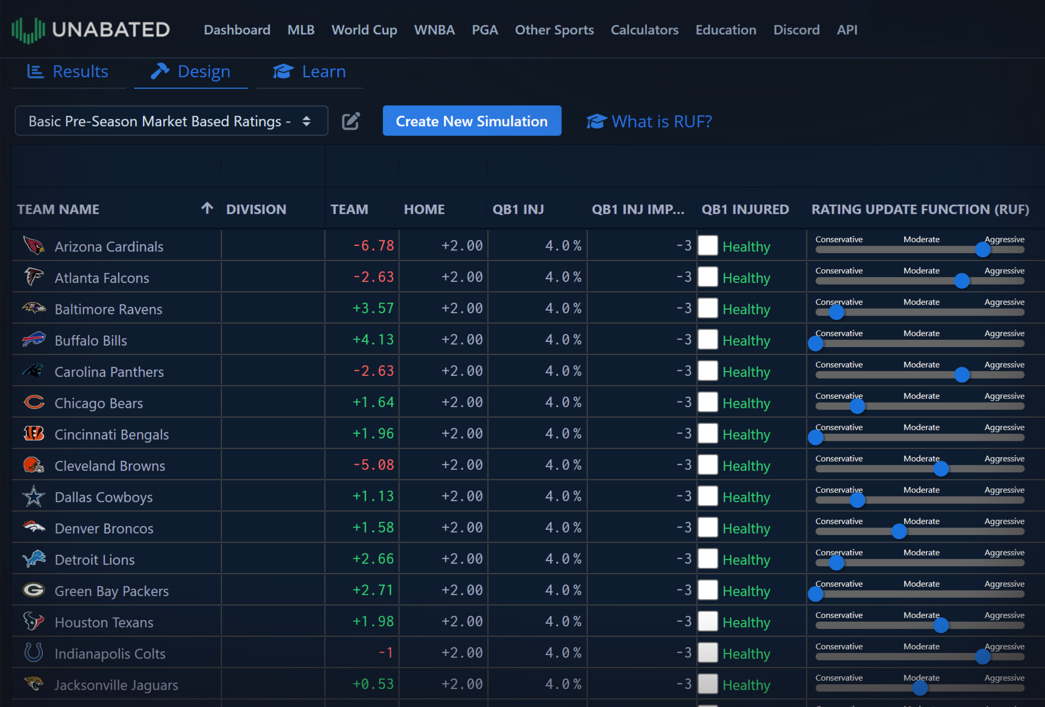This screenshot has height=707, width=1045.
Task: Click the edit simulation pencil icon
Action: coord(351,121)
